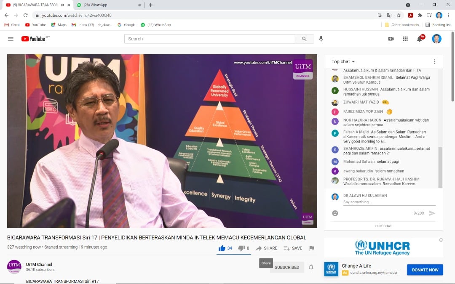Screen dimensions: 455x284
Task: Click the search magnifier button
Action: (x=304, y=39)
